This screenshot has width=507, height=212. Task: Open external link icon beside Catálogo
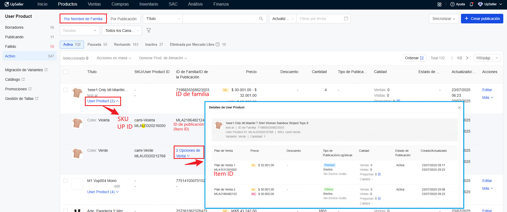23,79
